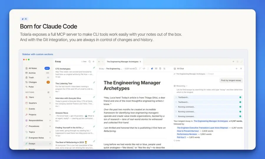Go forward with the right arrow

tap(102, 62)
